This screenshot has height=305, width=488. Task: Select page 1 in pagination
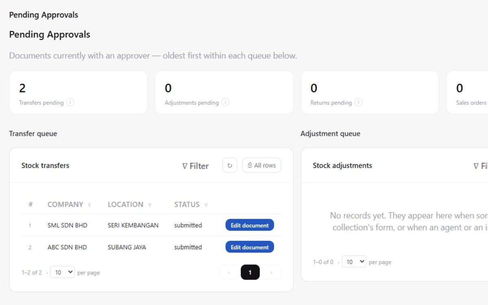point(250,272)
